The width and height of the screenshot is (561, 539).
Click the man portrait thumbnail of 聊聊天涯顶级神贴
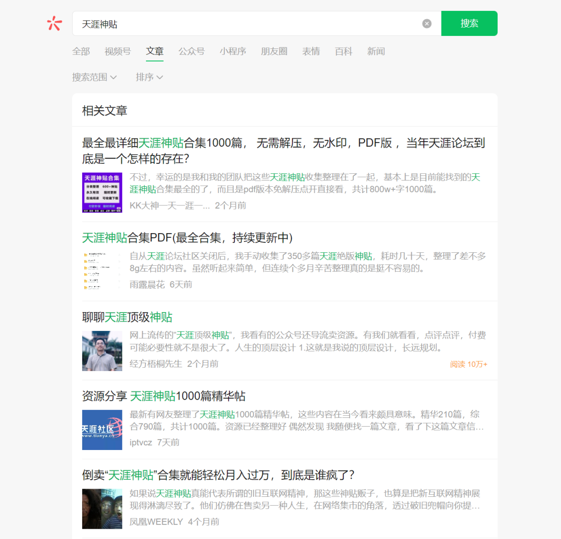pos(102,351)
